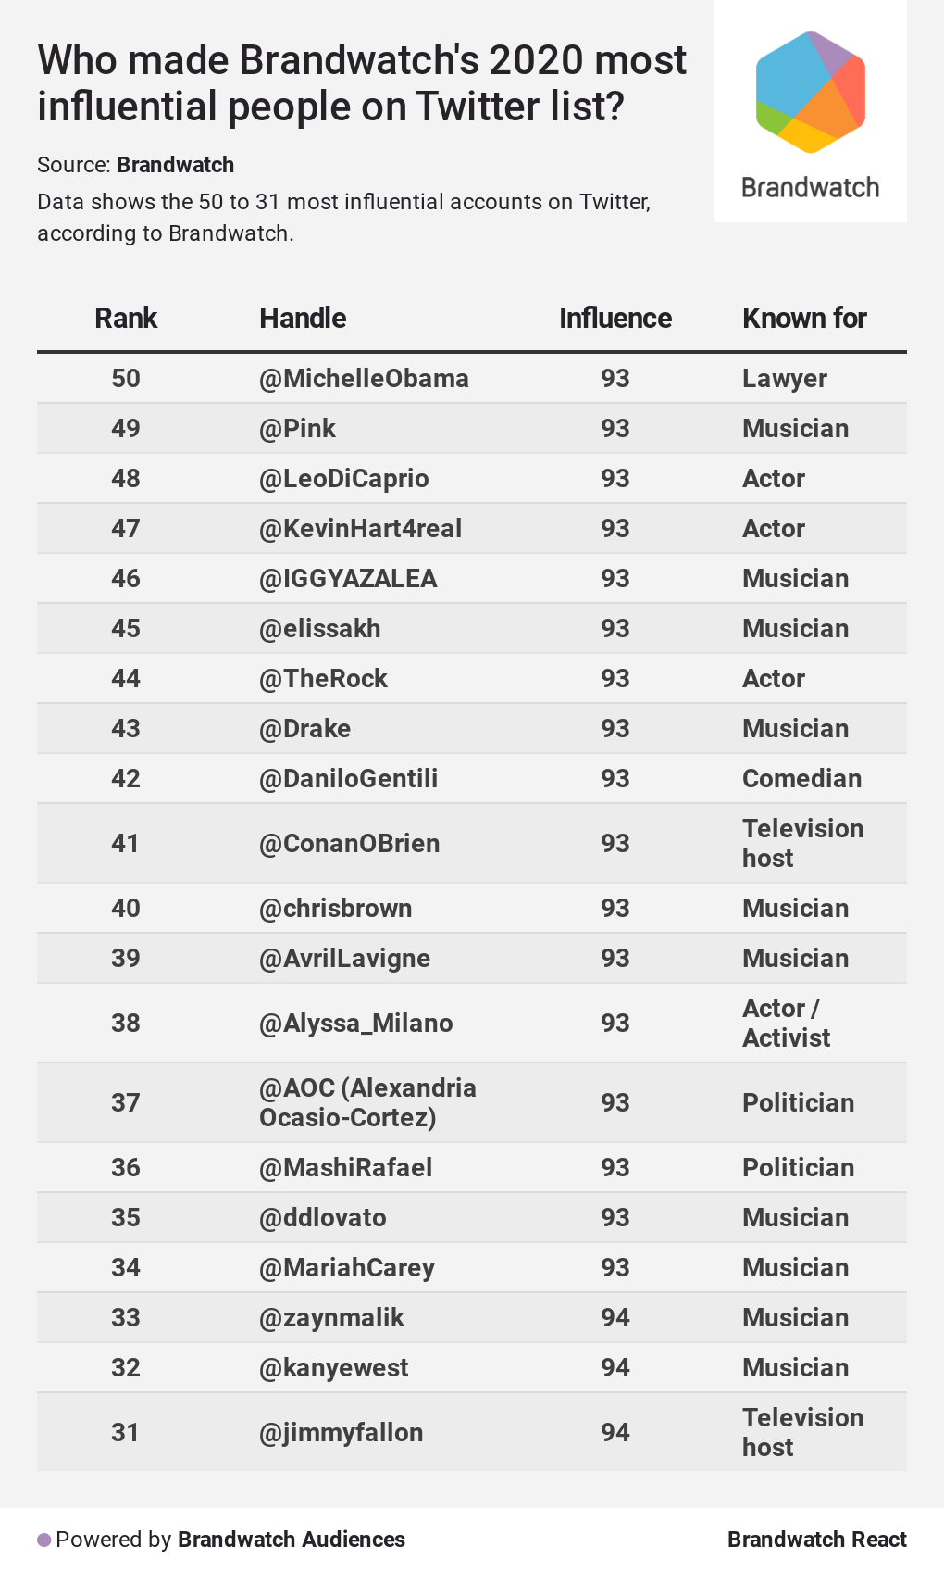944x1571 pixels.
Task: Click the @LeoDiCaprio handle cell
Action: point(343,479)
